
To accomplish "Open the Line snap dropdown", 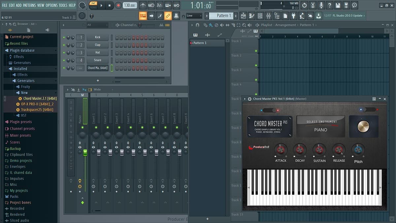I will [194, 16].
